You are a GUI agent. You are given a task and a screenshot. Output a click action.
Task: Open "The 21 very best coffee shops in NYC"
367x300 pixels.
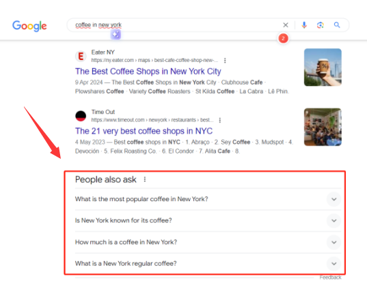click(144, 131)
